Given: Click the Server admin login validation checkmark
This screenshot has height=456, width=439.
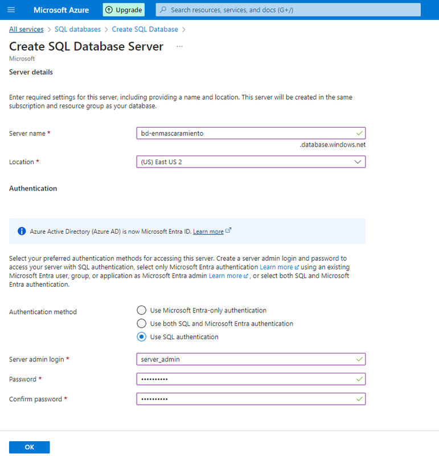Looking at the screenshot, I should (x=359, y=359).
